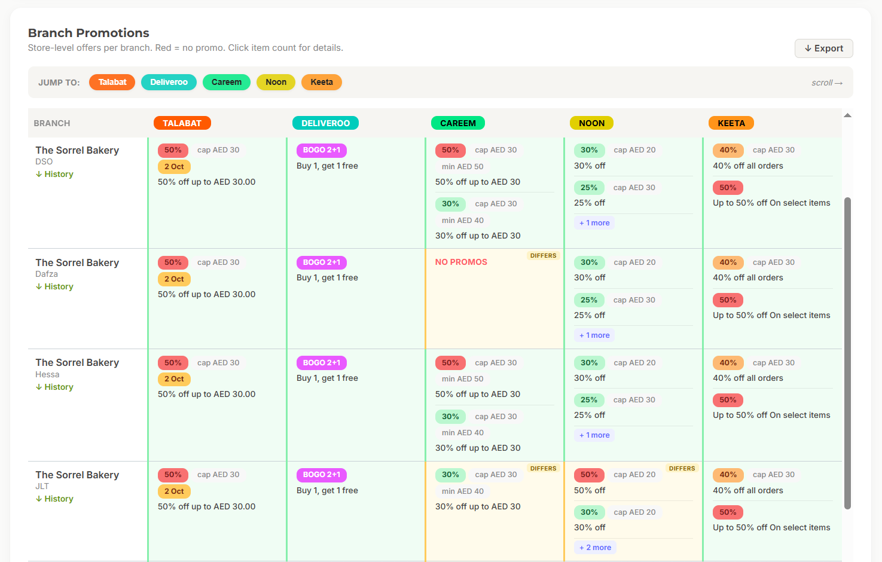Expand "+ 1 more" Noon promos for DSO
The width and height of the screenshot is (882, 562).
coord(594,223)
